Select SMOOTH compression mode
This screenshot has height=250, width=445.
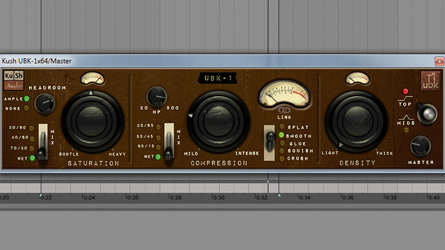(x=281, y=135)
